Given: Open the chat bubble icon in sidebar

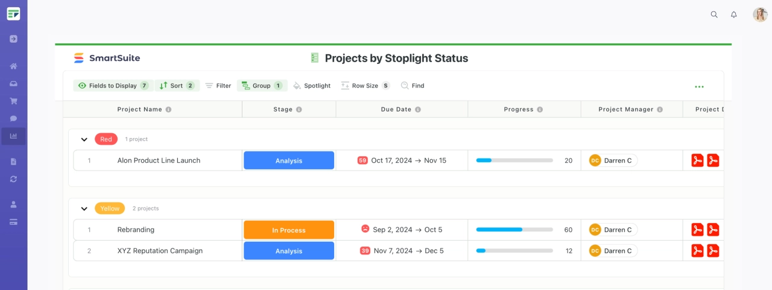Looking at the screenshot, I should pos(13,119).
